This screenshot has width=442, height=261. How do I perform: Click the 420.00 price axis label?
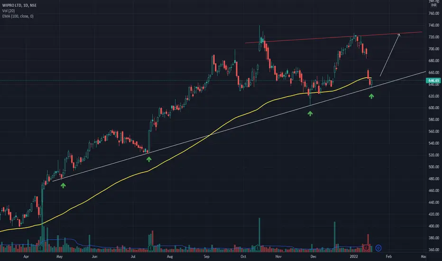[433, 214]
